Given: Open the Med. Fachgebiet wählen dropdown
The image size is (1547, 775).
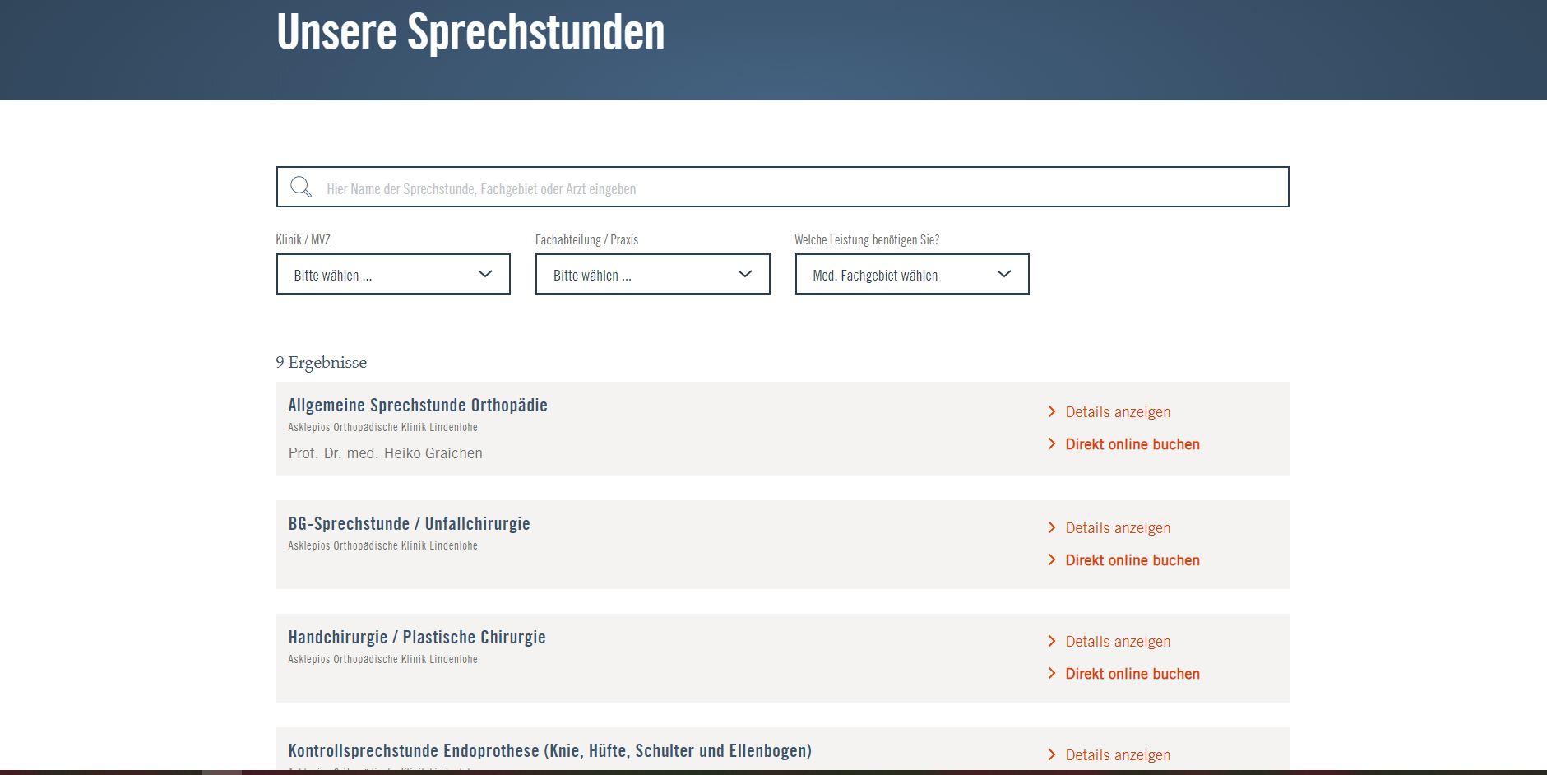Looking at the screenshot, I should [912, 274].
